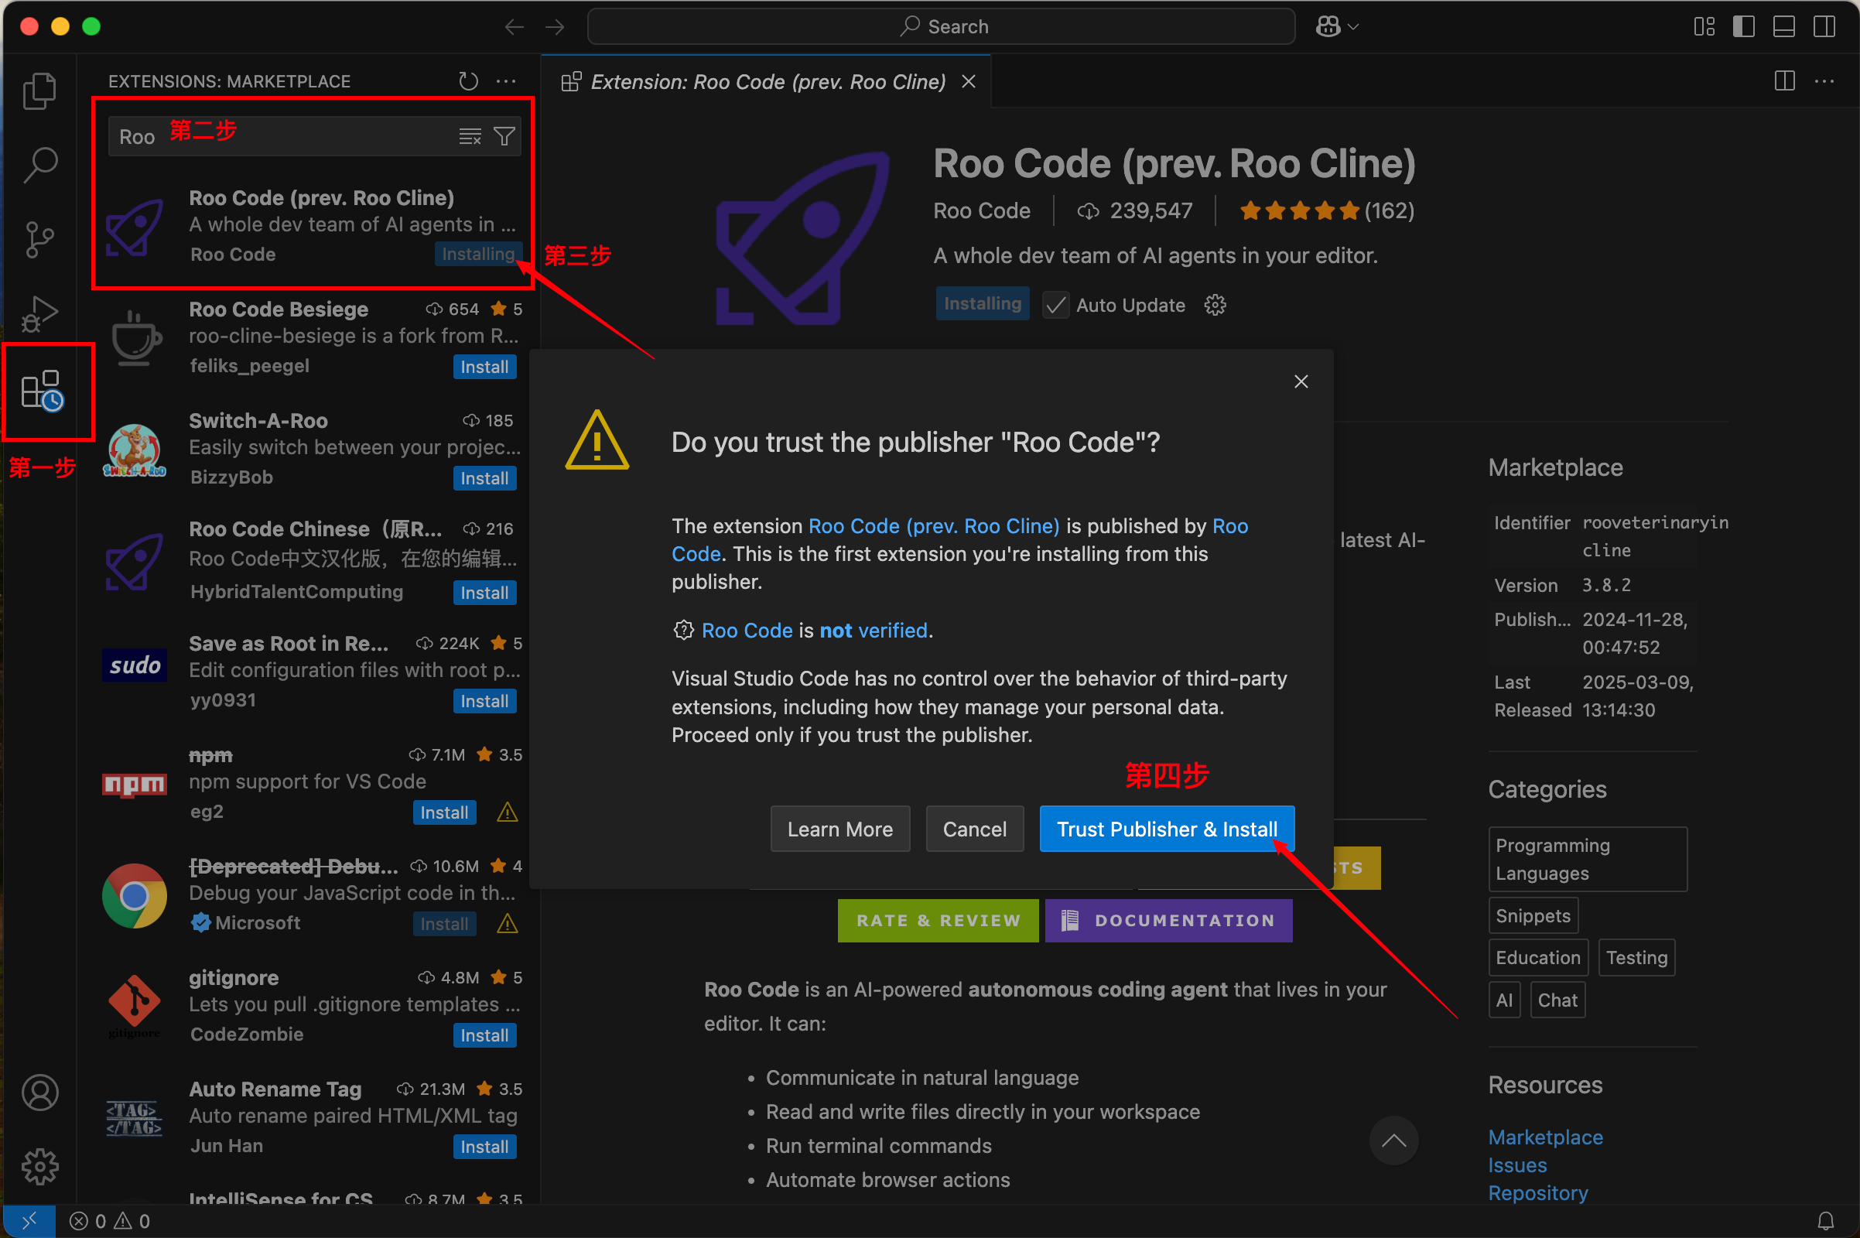This screenshot has width=1860, height=1238.
Task: Go forward in navigation history
Action: pos(555,27)
